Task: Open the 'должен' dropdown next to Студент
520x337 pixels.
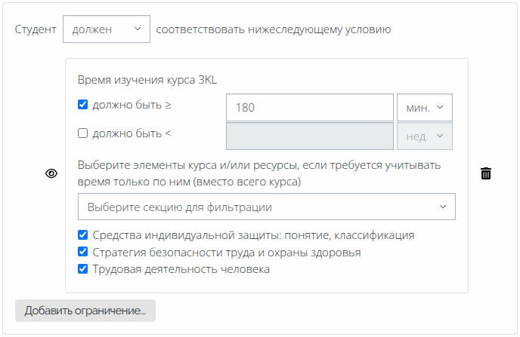Action: tap(106, 29)
